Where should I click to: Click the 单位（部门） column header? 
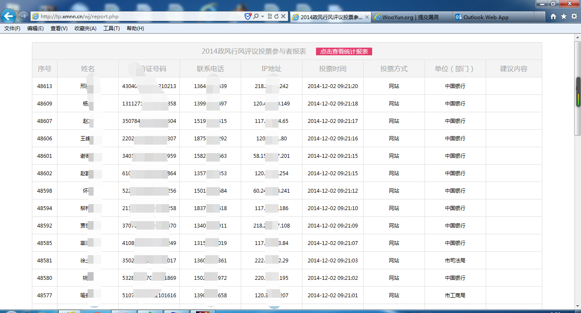coord(455,68)
